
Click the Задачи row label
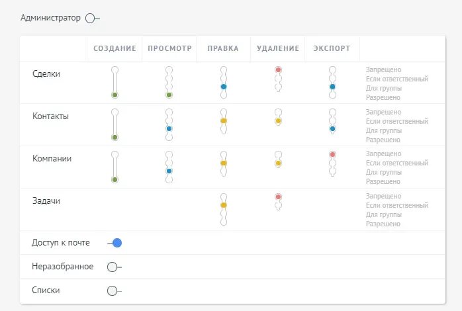[x=46, y=200]
